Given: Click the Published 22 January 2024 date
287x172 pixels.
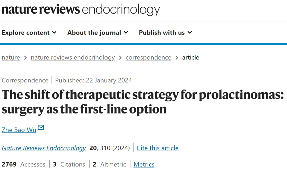Looking at the screenshot, I should (x=93, y=80).
